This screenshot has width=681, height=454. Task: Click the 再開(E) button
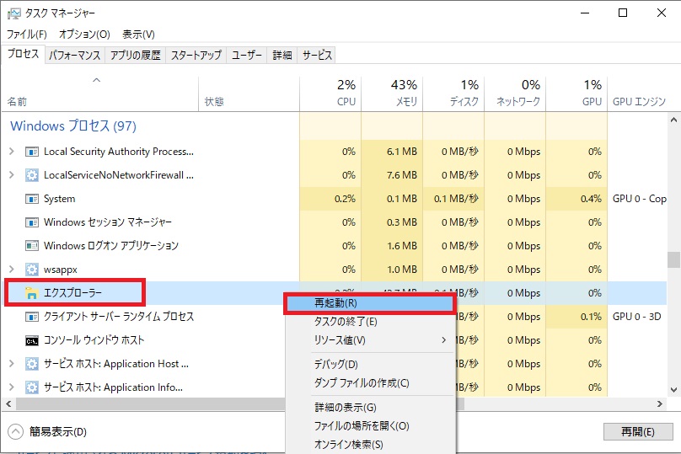click(x=637, y=431)
